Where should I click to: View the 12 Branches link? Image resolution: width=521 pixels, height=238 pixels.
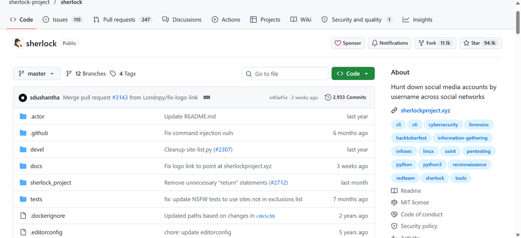[85, 74]
